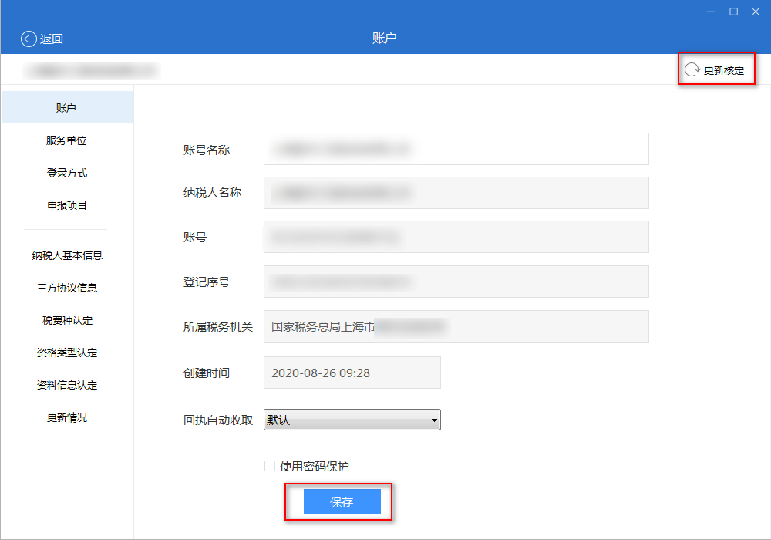This screenshot has width=771, height=540.
Task: Open 资格类型认定 section
Action: click(x=66, y=353)
